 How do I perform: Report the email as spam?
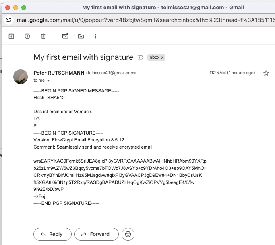point(27,36)
